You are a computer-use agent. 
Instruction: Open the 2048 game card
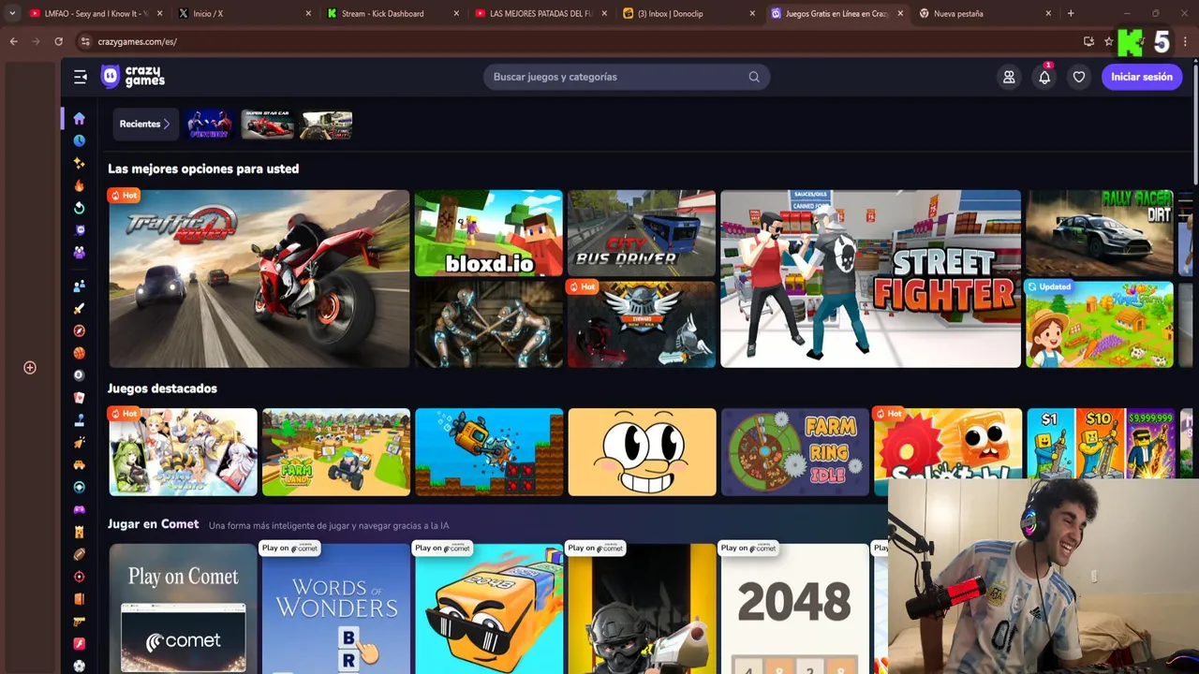point(794,608)
